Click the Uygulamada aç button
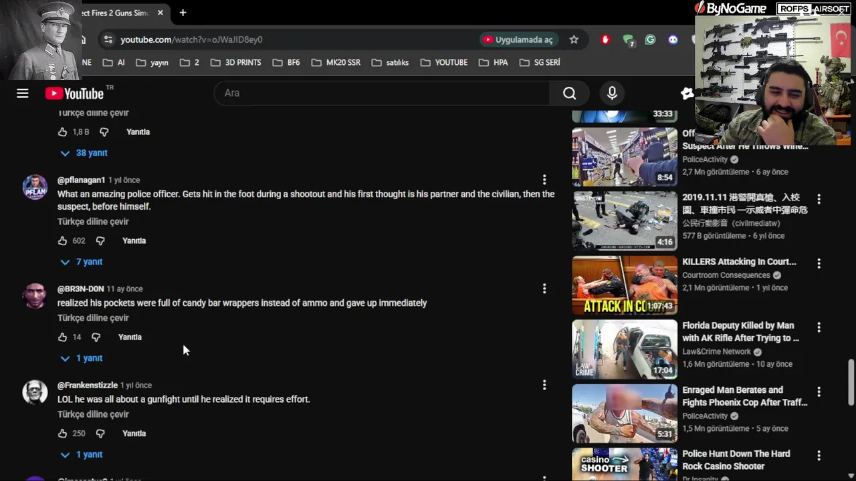The width and height of the screenshot is (856, 481). click(x=519, y=39)
